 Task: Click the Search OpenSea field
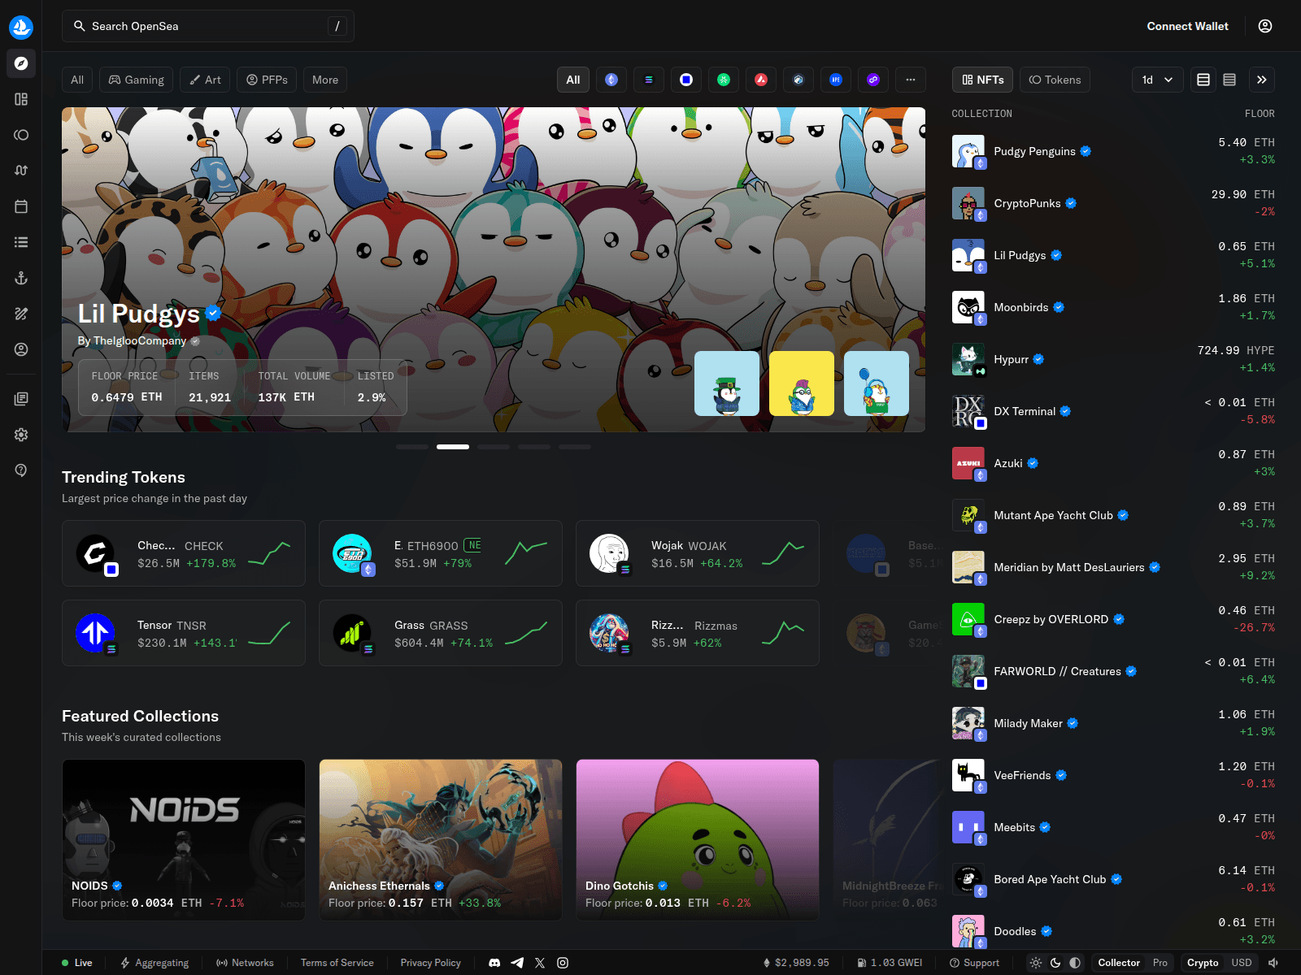tap(208, 26)
